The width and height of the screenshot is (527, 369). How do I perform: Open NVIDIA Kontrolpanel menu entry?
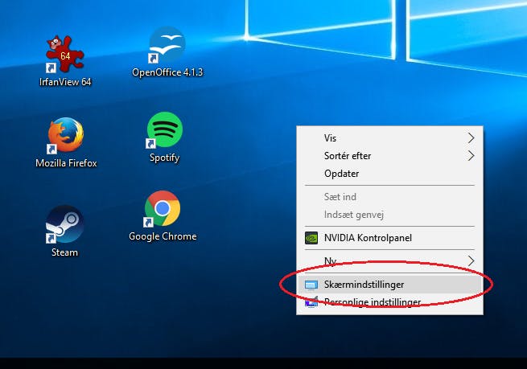coord(389,238)
